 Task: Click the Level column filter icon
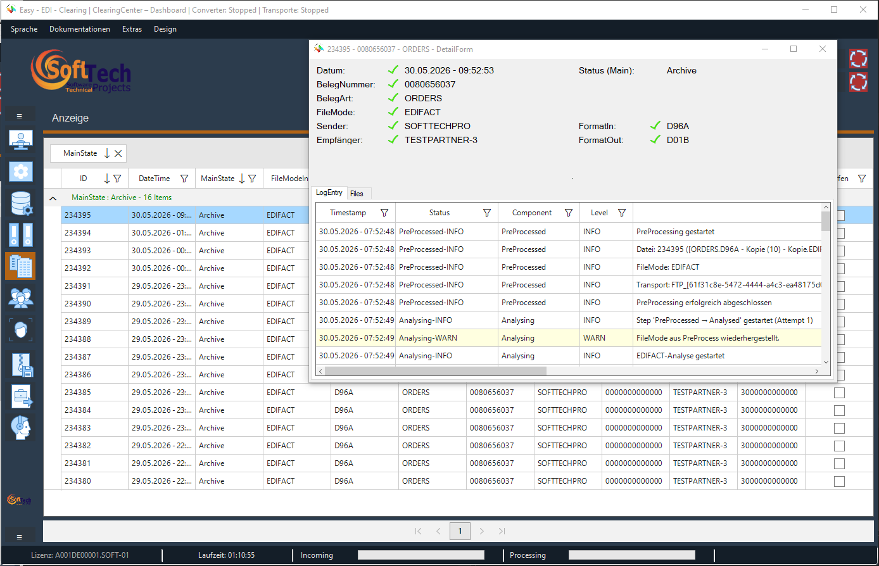(622, 213)
